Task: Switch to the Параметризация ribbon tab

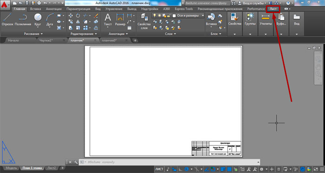Action: pyautogui.click(x=78, y=9)
